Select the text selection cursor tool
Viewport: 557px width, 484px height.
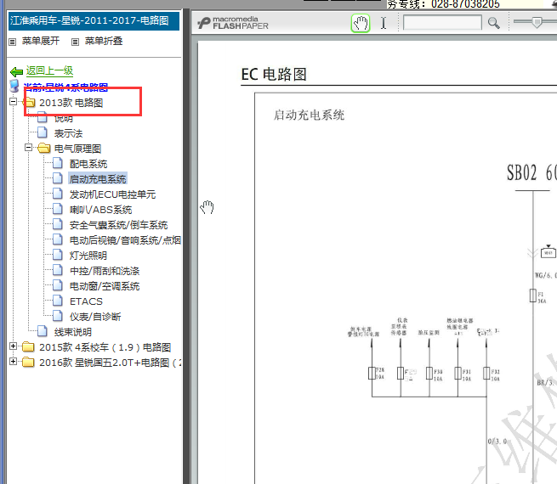[384, 24]
